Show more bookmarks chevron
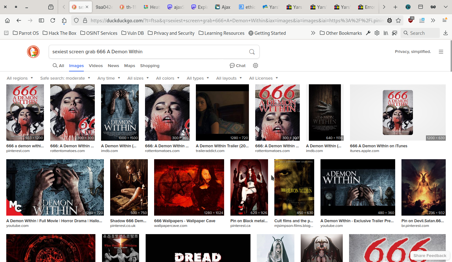 tap(313, 33)
